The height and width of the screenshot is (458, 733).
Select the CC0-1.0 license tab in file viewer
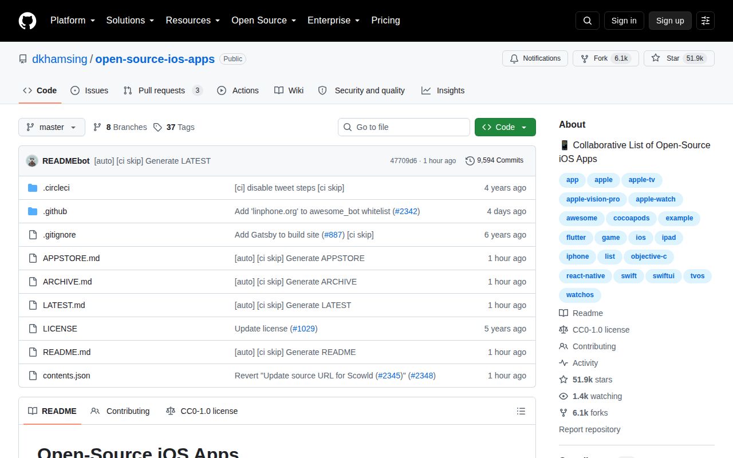click(x=202, y=411)
